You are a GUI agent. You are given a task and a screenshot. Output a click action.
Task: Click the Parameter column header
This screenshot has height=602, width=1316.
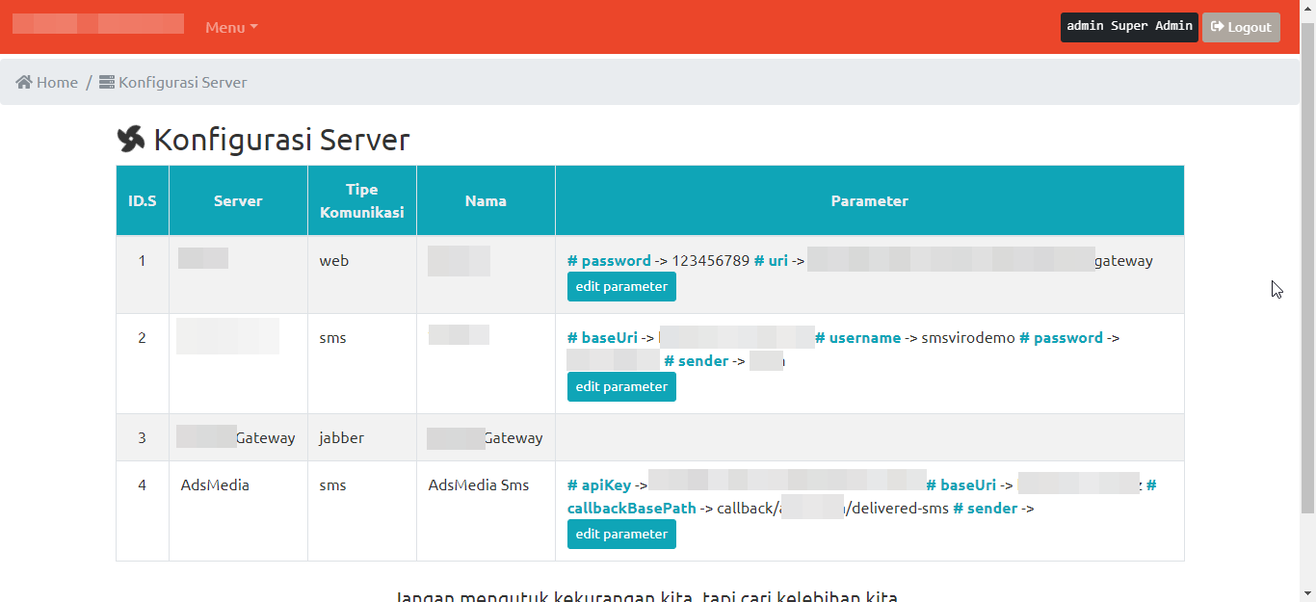pos(869,201)
